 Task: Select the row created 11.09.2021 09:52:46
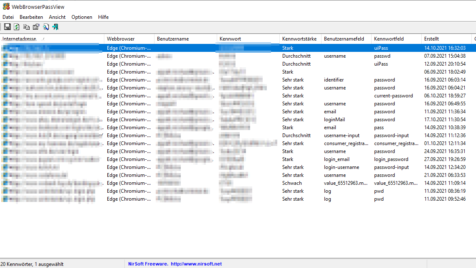pyautogui.click(x=238, y=199)
